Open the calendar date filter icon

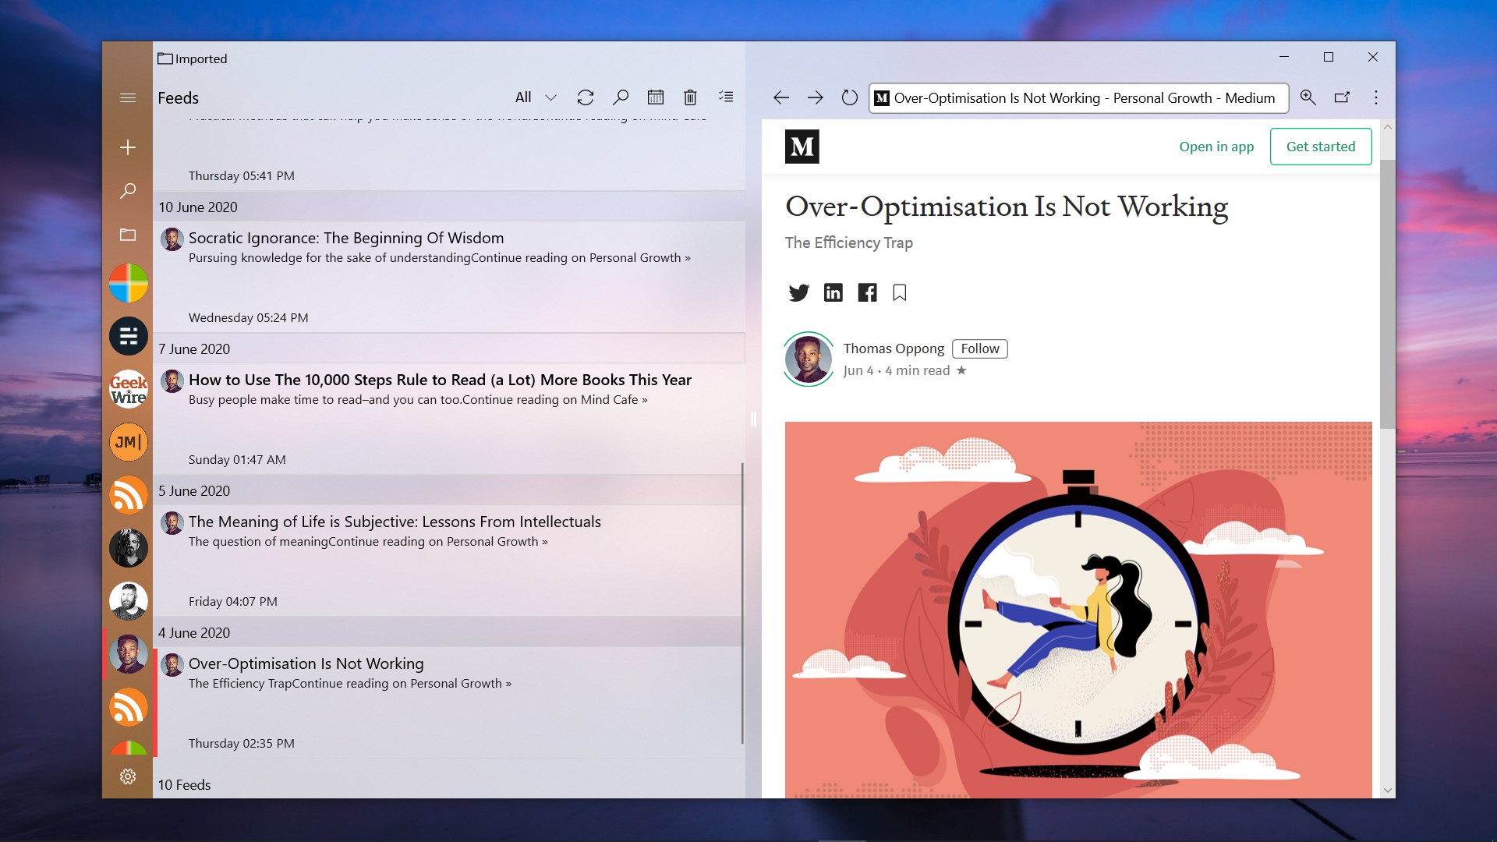point(655,97)
